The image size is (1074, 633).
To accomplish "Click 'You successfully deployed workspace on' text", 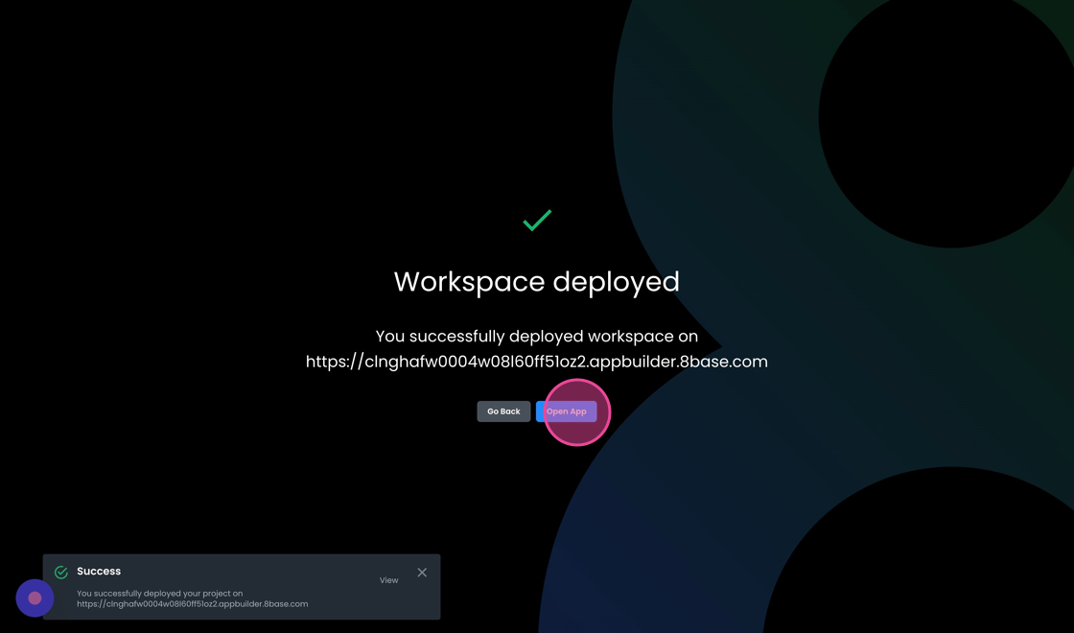I will tap(536, 337).
